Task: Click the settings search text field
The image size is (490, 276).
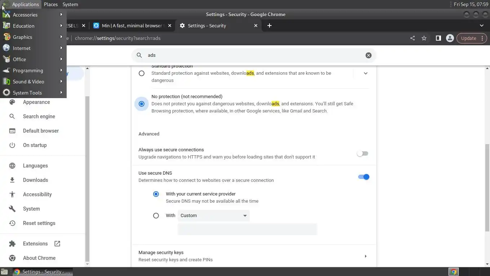Action: (254, 55)
